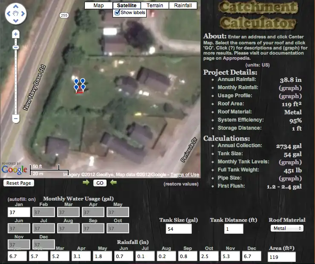Click the green arrow left of GO
The height and width of the screenshot is (264, 315).
click(x=86, y=183)
